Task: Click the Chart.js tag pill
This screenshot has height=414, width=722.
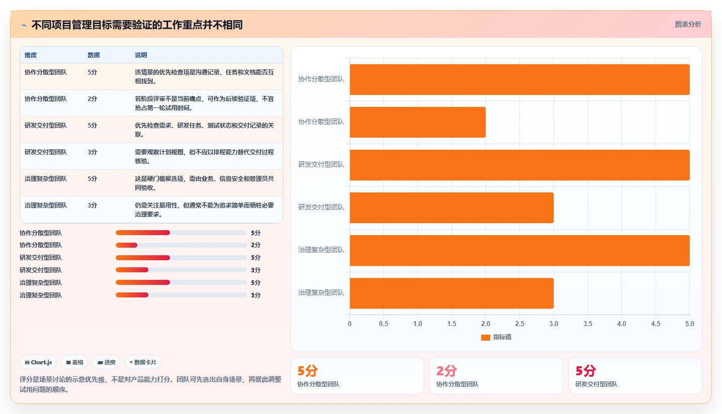Action: 38,362
